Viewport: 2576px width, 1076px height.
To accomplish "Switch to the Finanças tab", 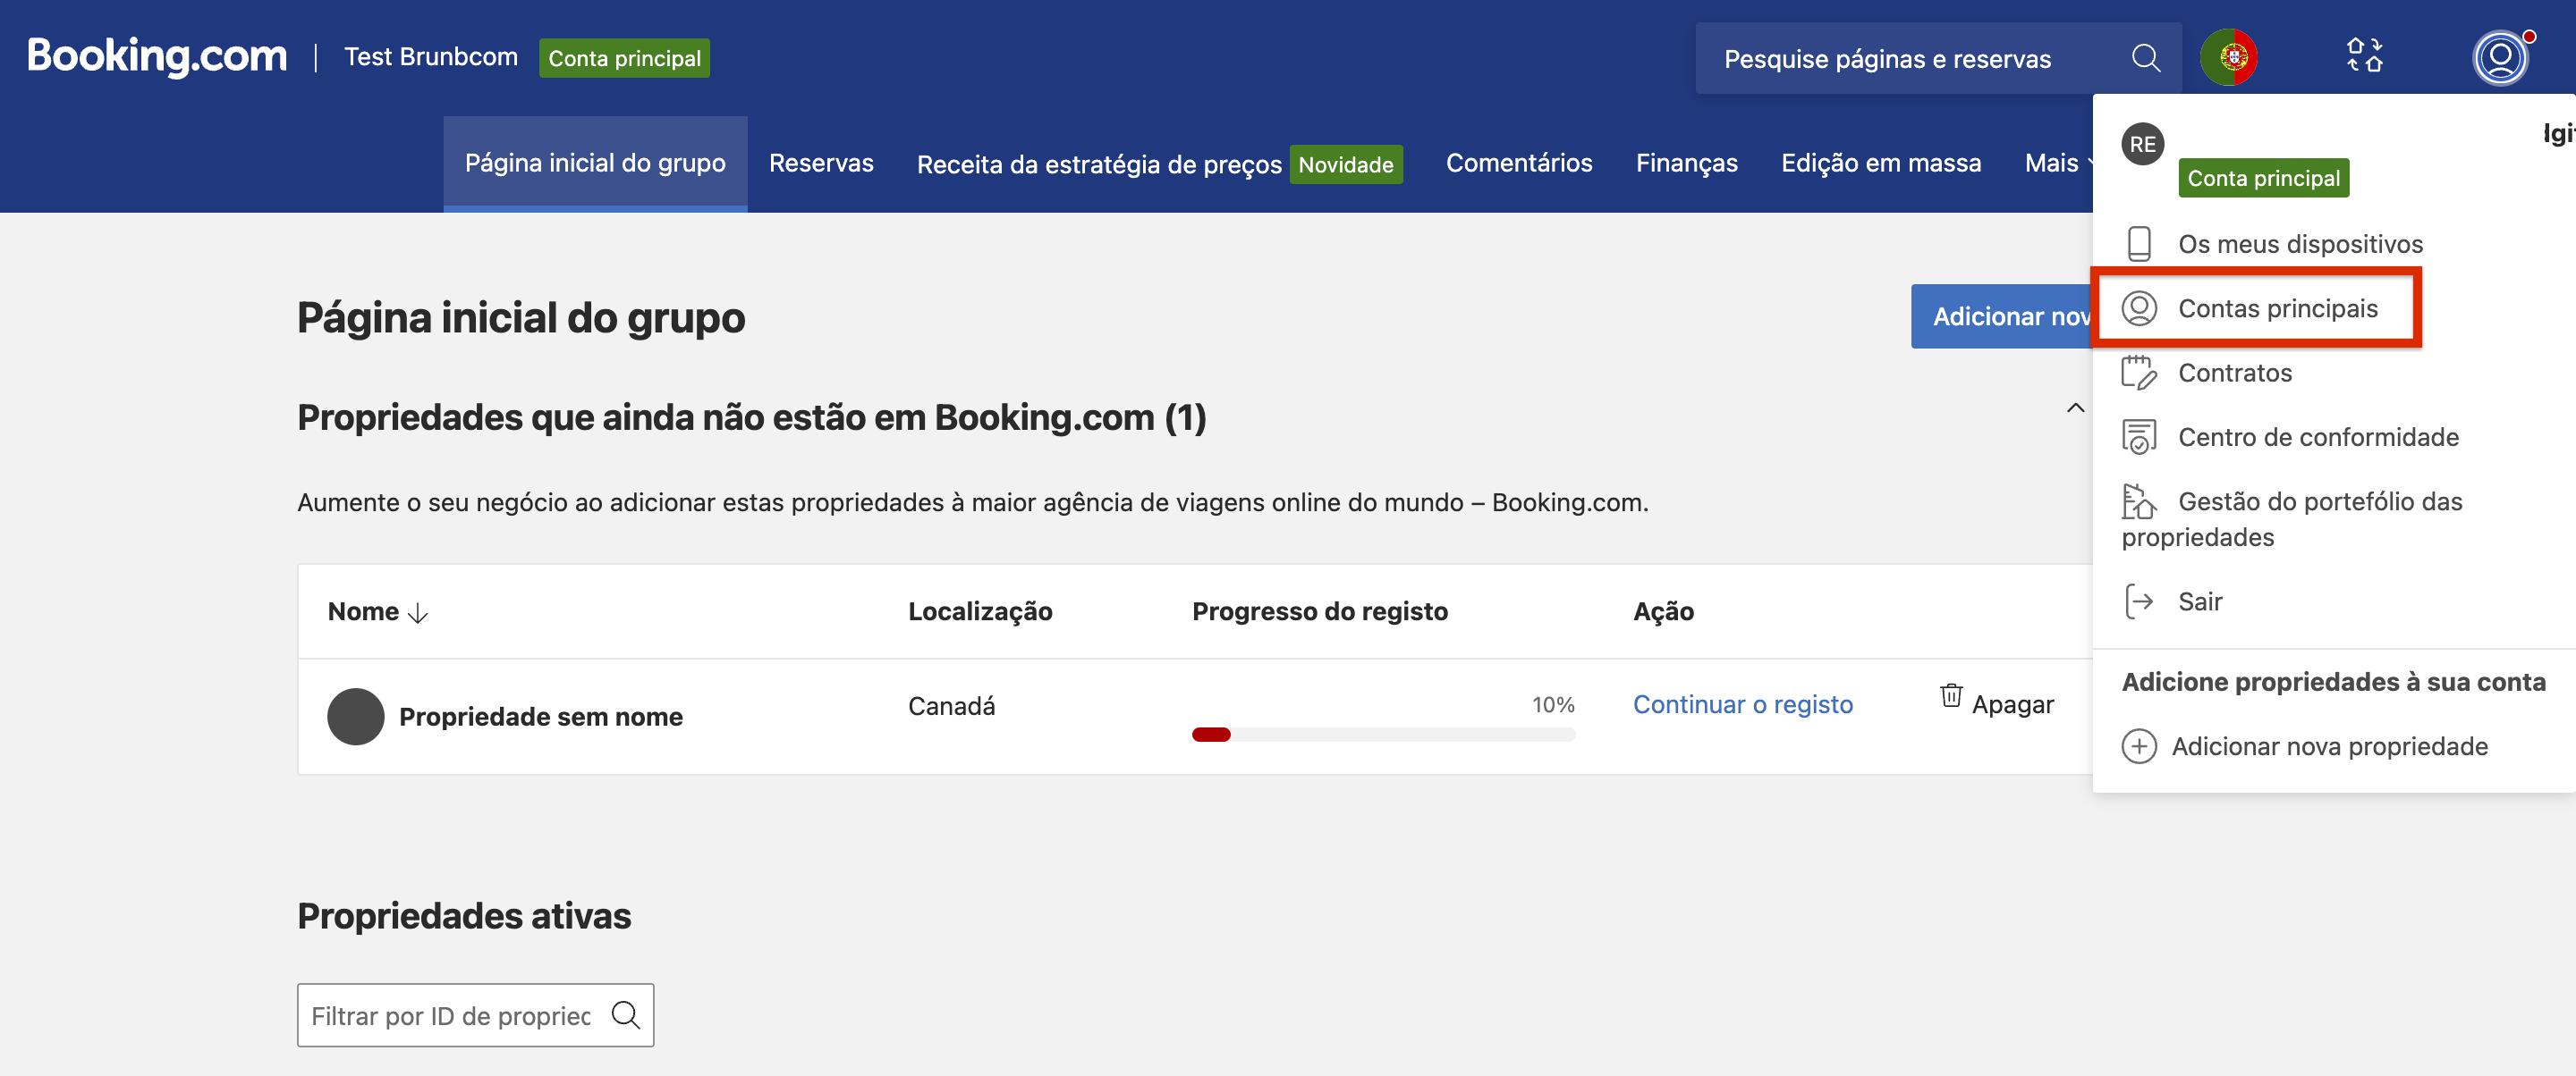I will [x=1686, y=163].
